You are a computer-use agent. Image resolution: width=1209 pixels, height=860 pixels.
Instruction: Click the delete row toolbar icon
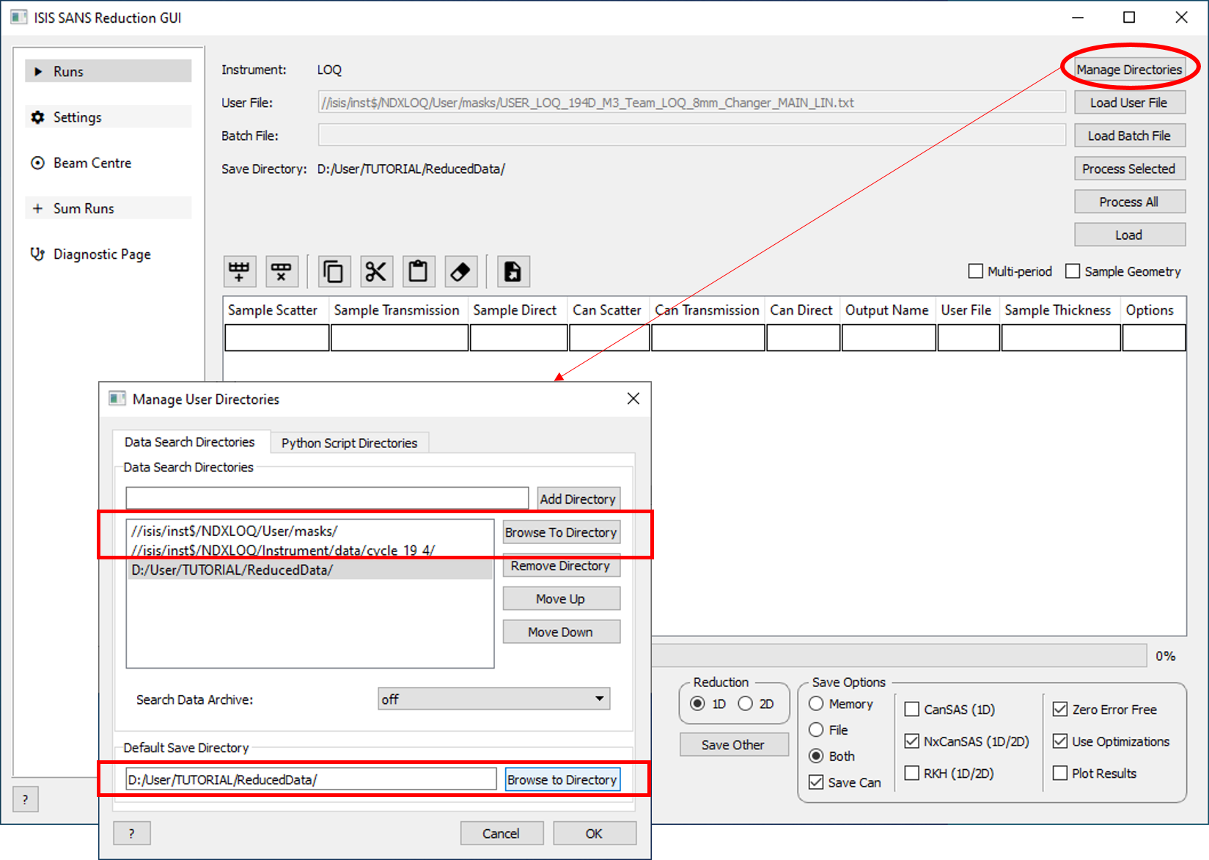(281, 272)
